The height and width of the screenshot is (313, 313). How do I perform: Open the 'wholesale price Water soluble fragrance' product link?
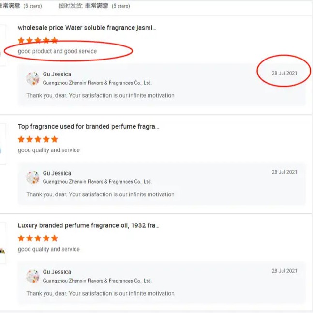point(87,28)
